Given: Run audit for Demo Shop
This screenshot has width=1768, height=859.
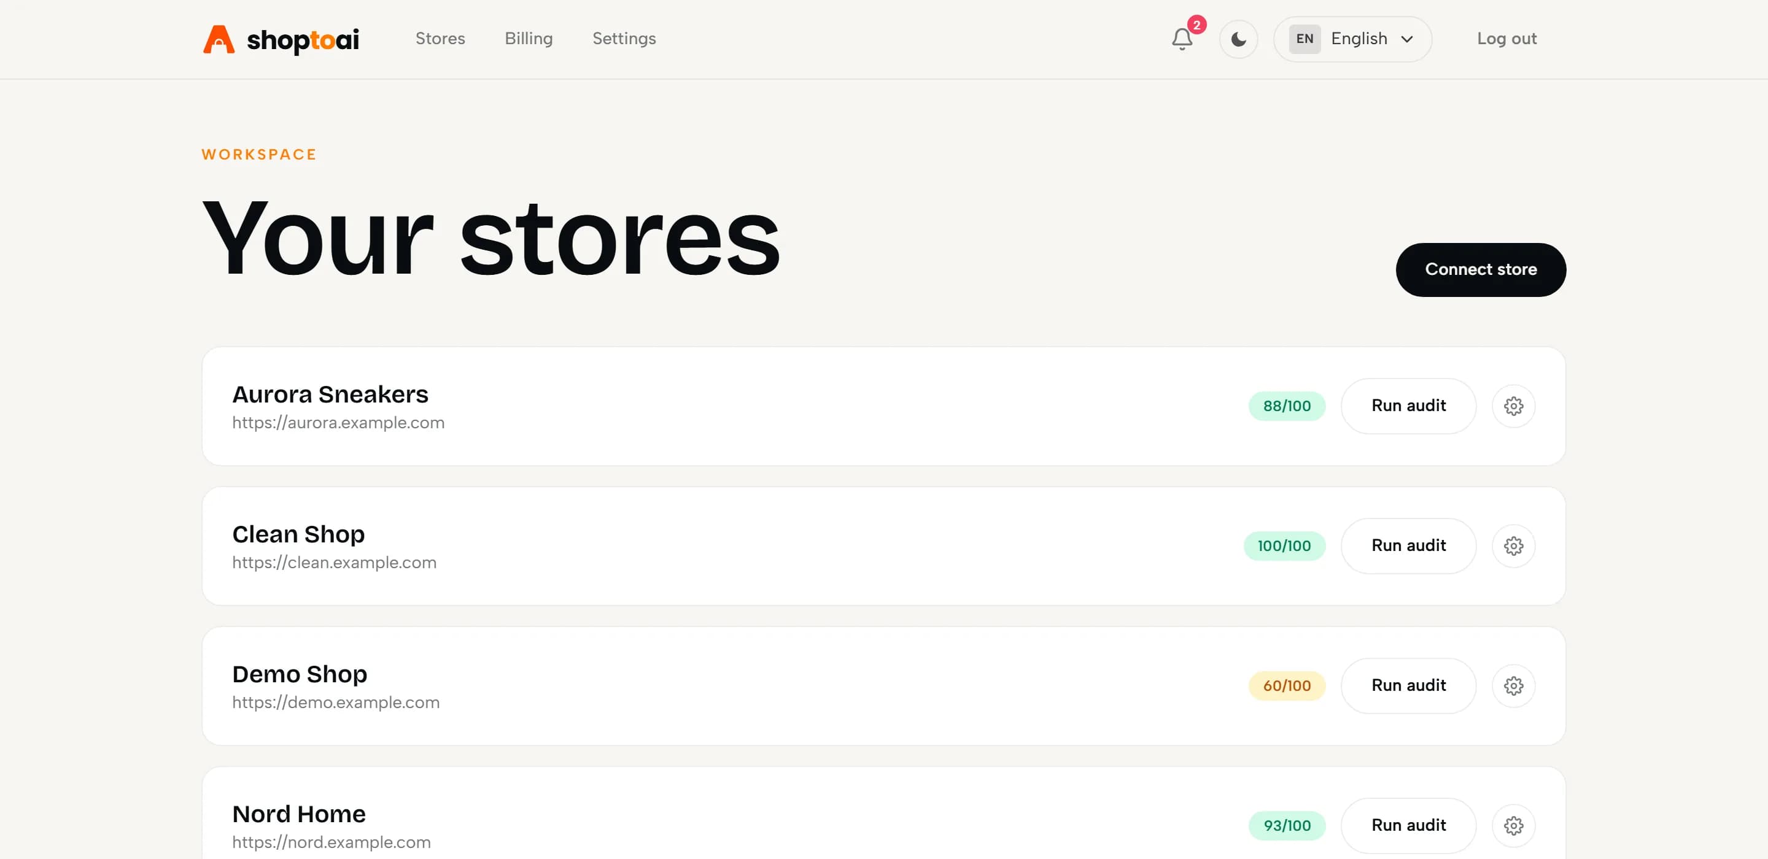Looking at the screenshot, I should tap(1408, 685).
